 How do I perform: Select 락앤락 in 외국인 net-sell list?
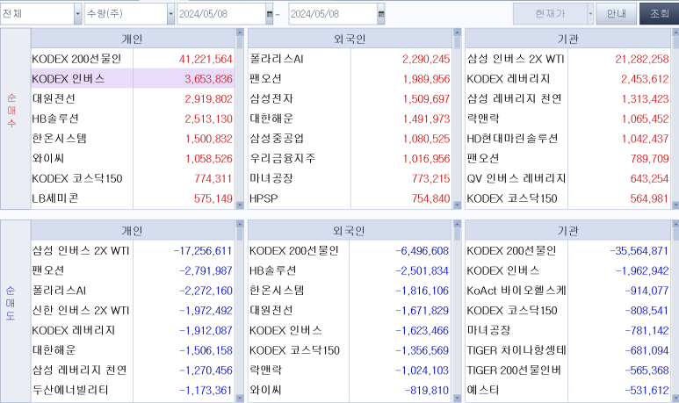[350, 371]
